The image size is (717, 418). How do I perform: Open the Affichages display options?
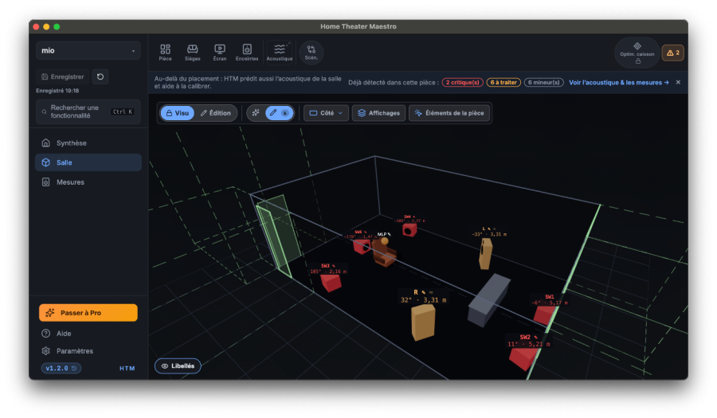378,113
